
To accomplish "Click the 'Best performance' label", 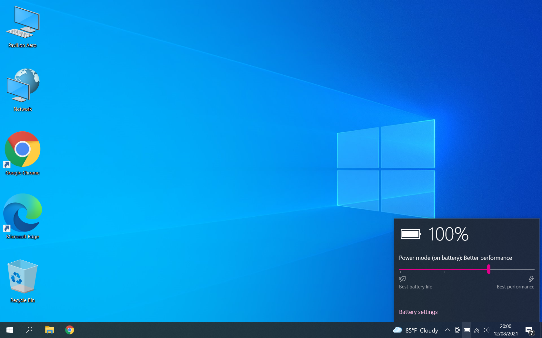I will (x=515, y=287).
